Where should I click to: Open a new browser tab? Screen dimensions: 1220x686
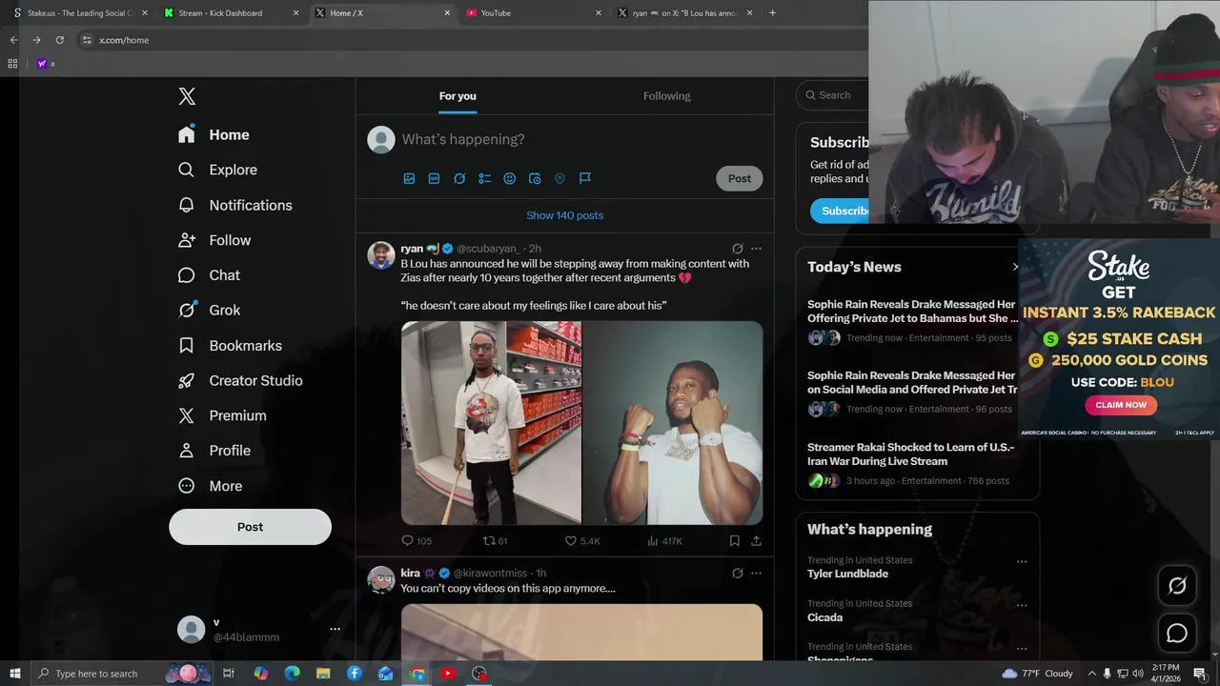point(772,13)
